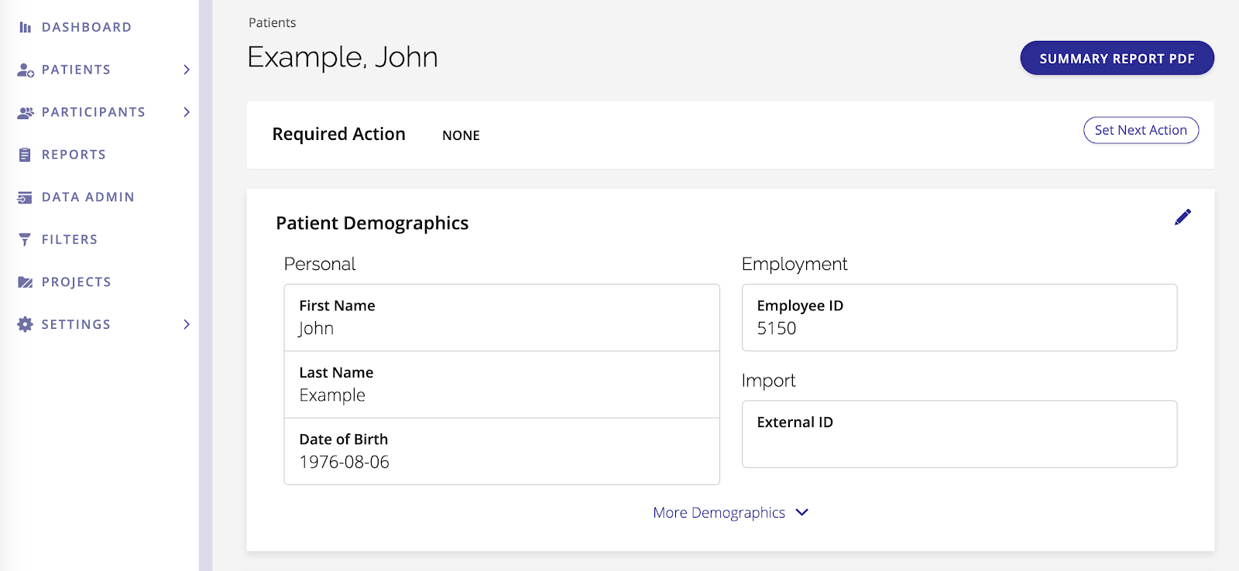Click the 'Example, John' page title
This screenshot has height=571, width=1239.
[342, 57]
